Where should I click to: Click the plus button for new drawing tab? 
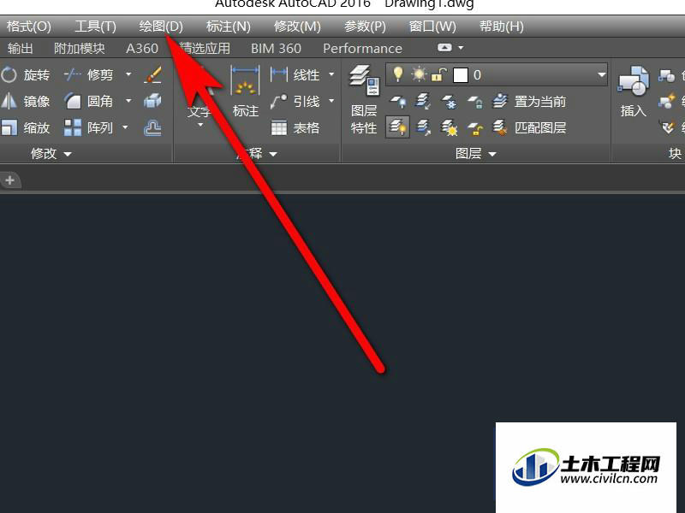(x=10, y=180)
